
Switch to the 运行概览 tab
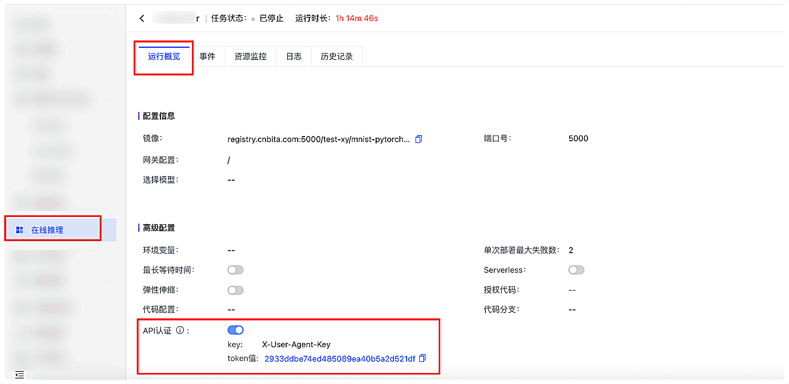click(x=164, y=57)
